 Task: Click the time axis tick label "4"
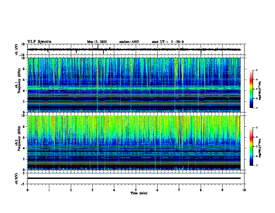pos(114,190)
